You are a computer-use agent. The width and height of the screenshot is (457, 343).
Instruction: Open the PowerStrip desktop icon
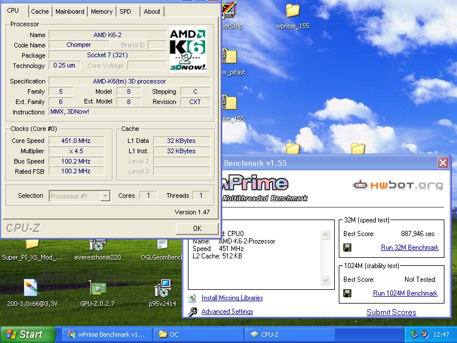(x=230, y=16)
